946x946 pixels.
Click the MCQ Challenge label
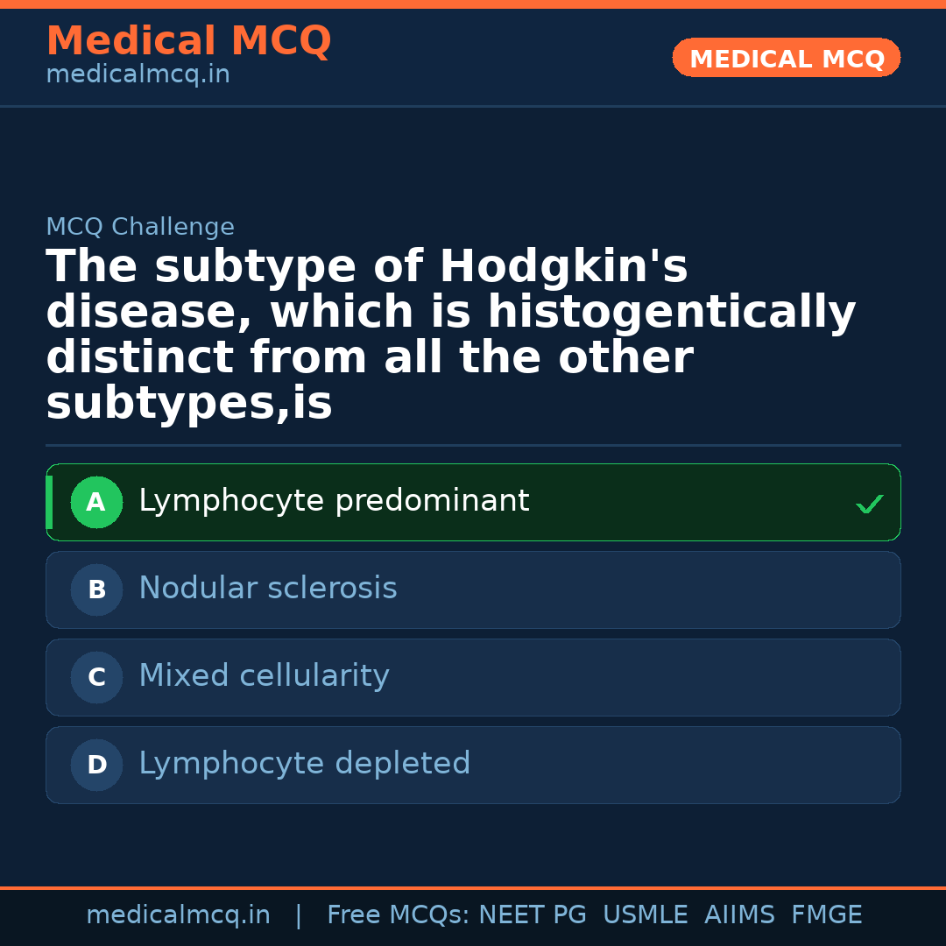[140, 228]
